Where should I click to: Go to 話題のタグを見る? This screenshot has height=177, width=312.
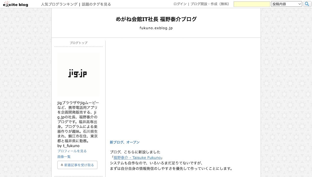96,4
